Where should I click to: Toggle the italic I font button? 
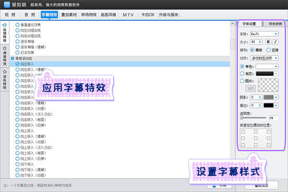tap(275, 42)
